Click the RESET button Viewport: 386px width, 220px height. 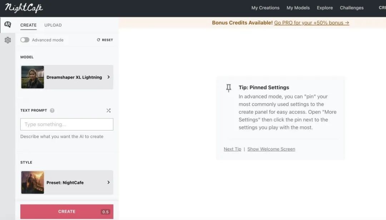[x=105, y=40]
